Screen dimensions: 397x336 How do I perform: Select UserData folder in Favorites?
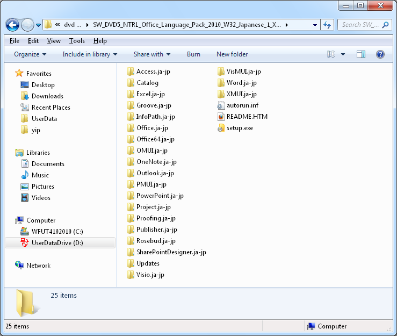tap(39, 119)
